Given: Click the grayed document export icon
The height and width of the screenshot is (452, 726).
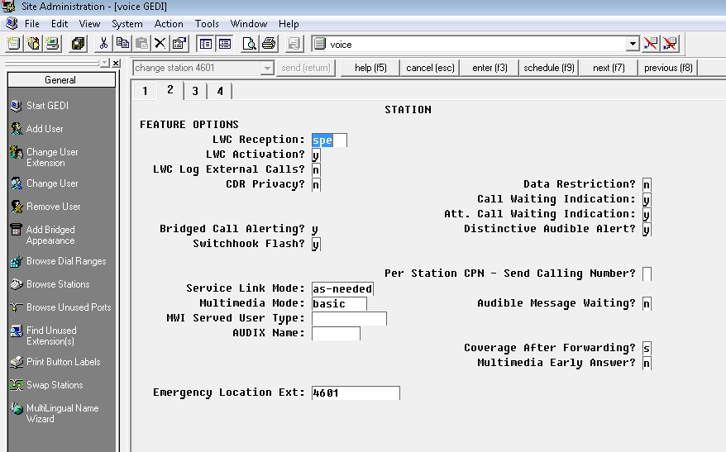Looking at the screenshot, I should click(294, 44).
